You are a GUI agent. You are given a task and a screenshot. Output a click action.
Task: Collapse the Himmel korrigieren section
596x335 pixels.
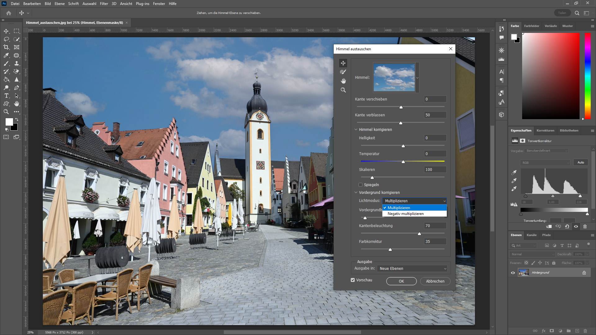tap(356, 130)
